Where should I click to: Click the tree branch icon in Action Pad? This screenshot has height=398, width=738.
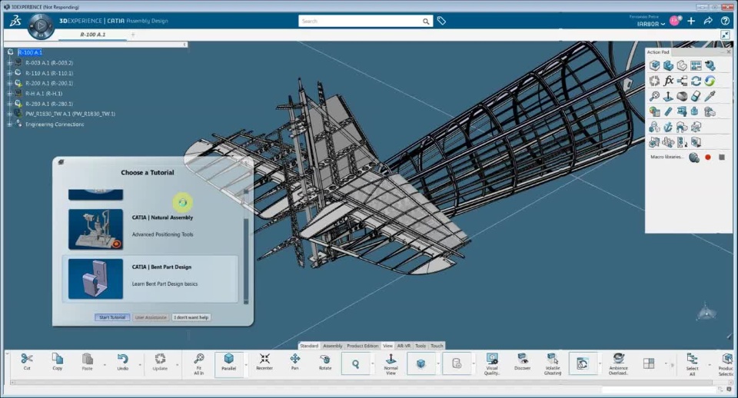coord(682,81)
